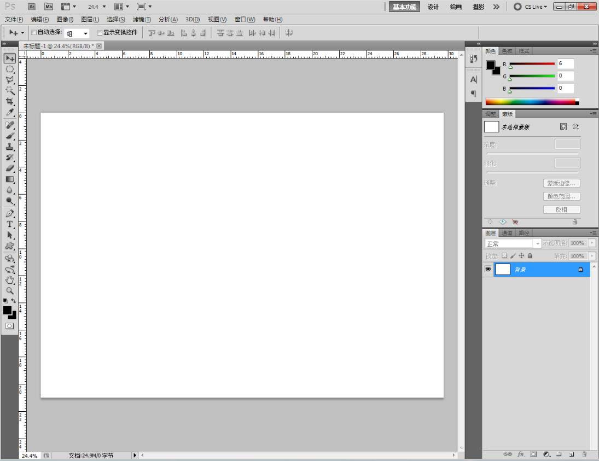The height and width of the screenshot is (461, 599).
Task: Select the Zoom tool in toolbox
Action: tap(10, 291)
